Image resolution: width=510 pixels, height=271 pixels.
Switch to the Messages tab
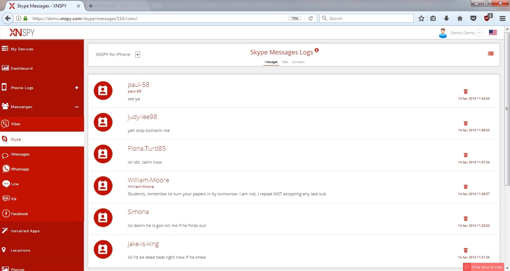click(271, 62)
